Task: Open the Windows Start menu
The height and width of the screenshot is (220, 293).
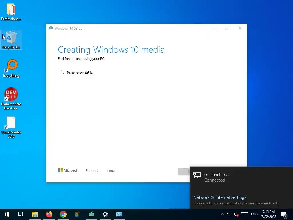Action: coord(7,214)
